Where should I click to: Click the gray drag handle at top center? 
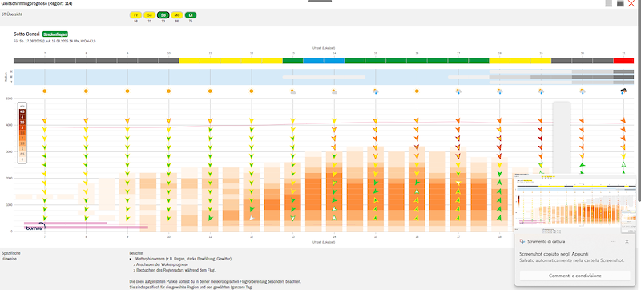(320, 2)
